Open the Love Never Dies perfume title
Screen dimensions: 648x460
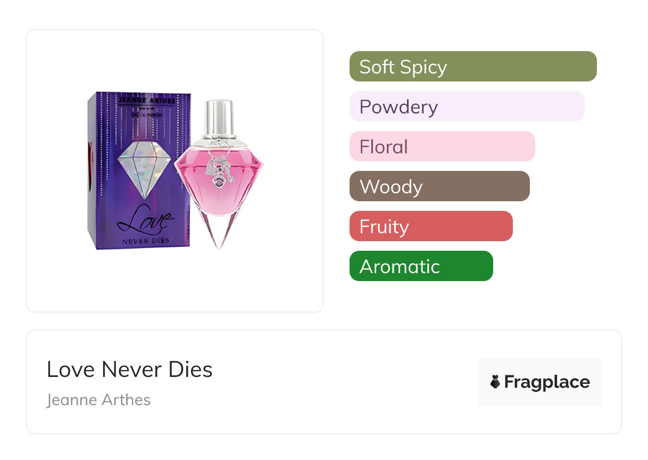click(130, 369)
